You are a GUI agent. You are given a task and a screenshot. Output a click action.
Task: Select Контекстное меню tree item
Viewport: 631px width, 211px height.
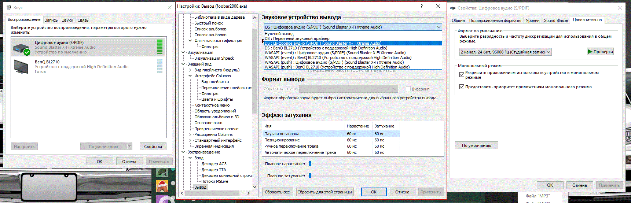pyautogui.click(x=212, y=105)
